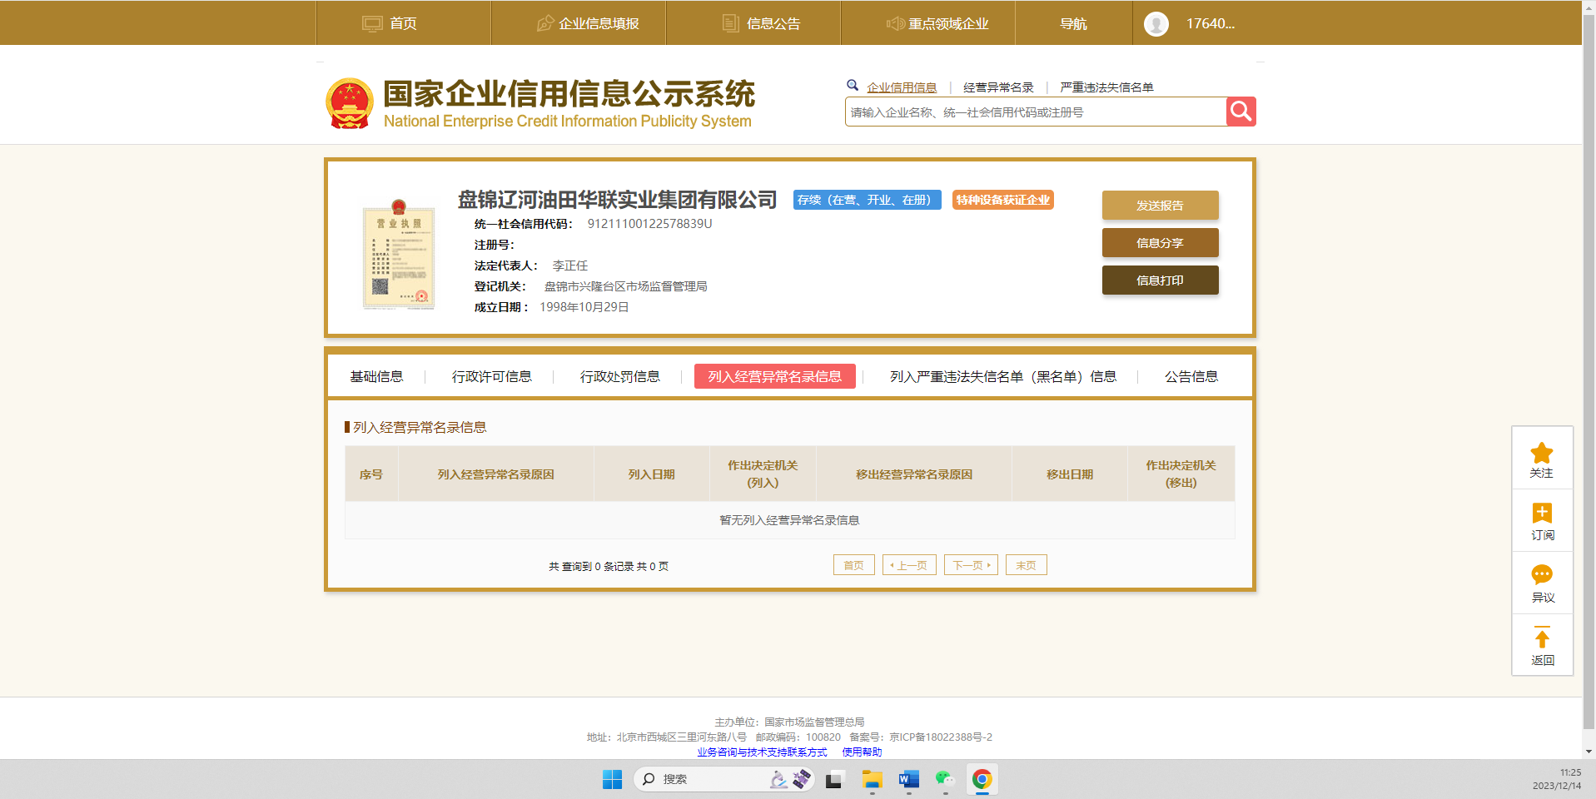1596x799 pixels.
Task: Switch to the 基础信息 tab
Action: pos(376,377)
